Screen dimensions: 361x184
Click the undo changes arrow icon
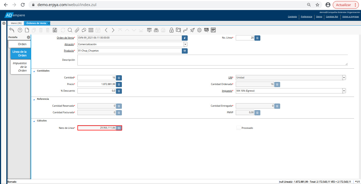coord(12,30)
